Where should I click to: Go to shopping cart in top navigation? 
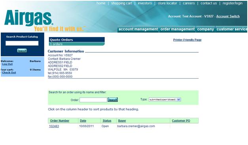click(x=121, y=3)
